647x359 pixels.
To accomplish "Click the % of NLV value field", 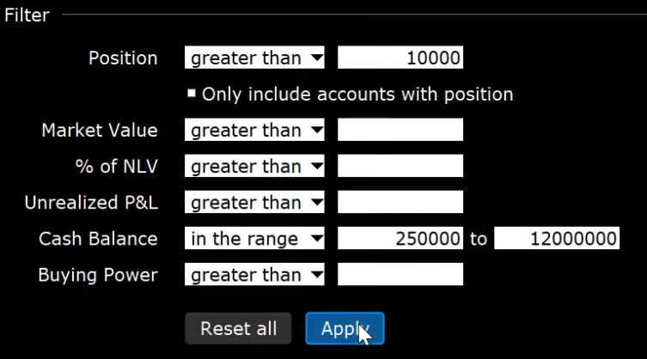I will 400,167.
